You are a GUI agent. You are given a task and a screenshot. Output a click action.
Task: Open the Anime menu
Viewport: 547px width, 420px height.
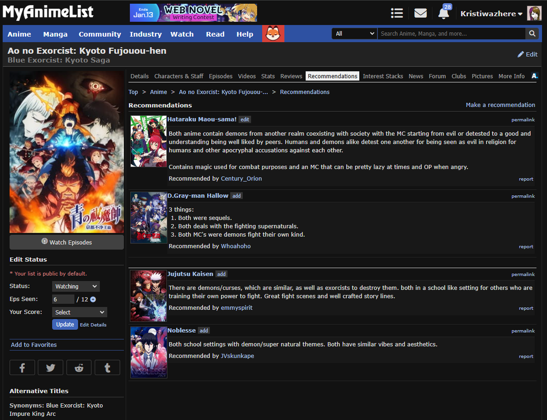(x=19, y=34)
